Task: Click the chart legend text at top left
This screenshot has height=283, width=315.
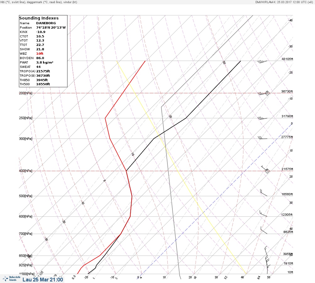Action: click(39, 2)
